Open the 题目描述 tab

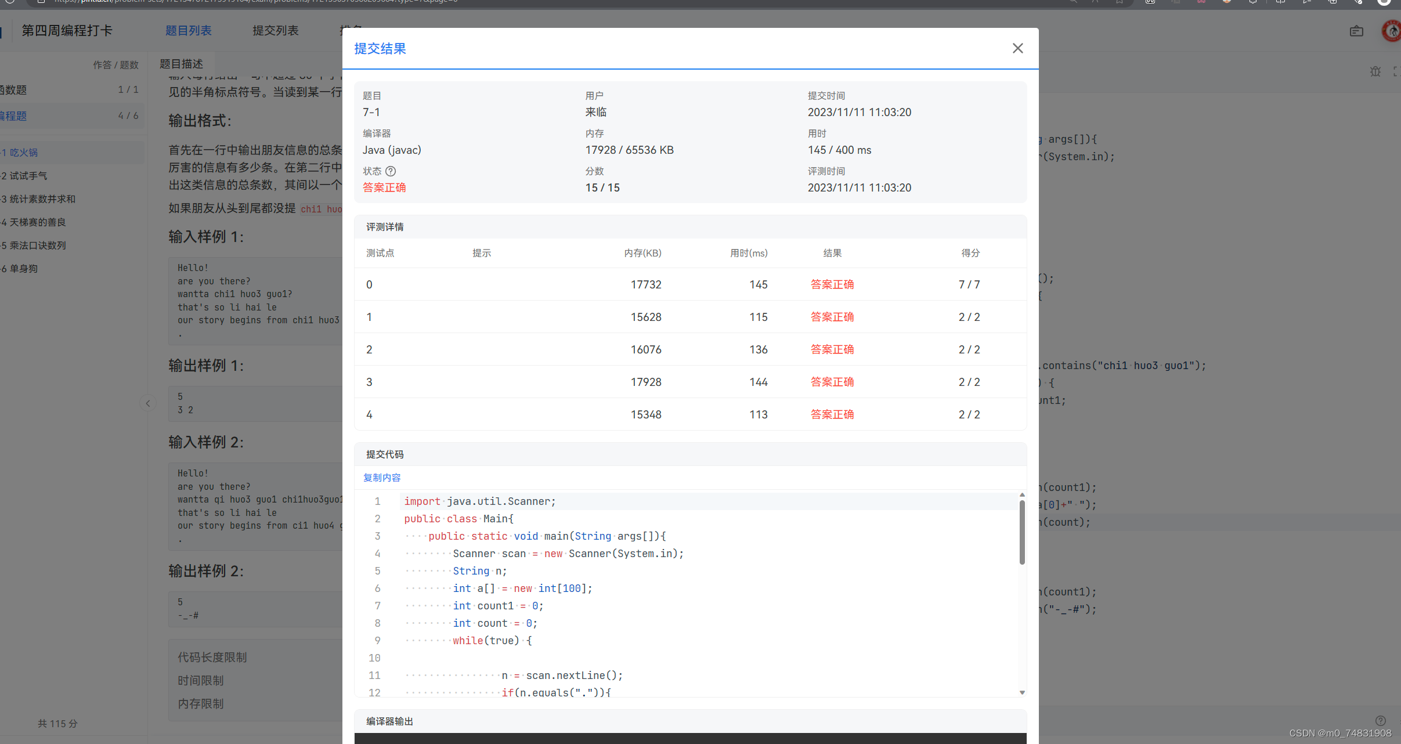point(181,63)
